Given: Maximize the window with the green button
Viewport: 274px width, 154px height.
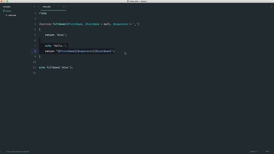Looking at the screenshot, I should (7, 1).
